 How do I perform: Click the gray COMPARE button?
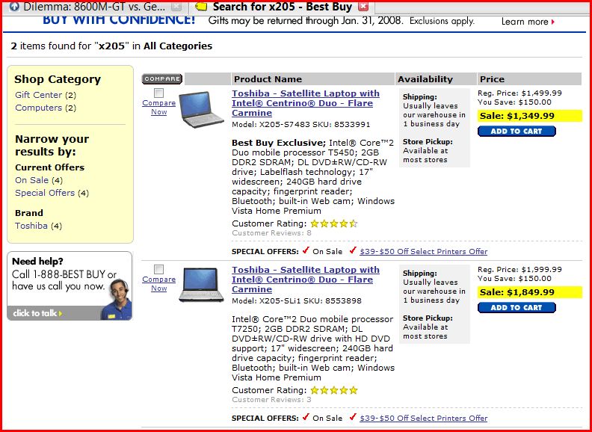pos(162,79)
